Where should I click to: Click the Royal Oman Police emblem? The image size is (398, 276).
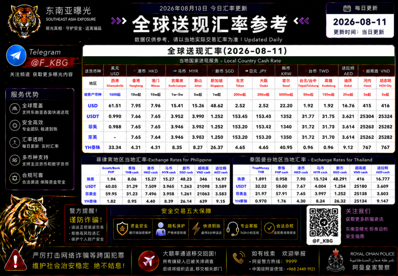click(x=335, y=260)
